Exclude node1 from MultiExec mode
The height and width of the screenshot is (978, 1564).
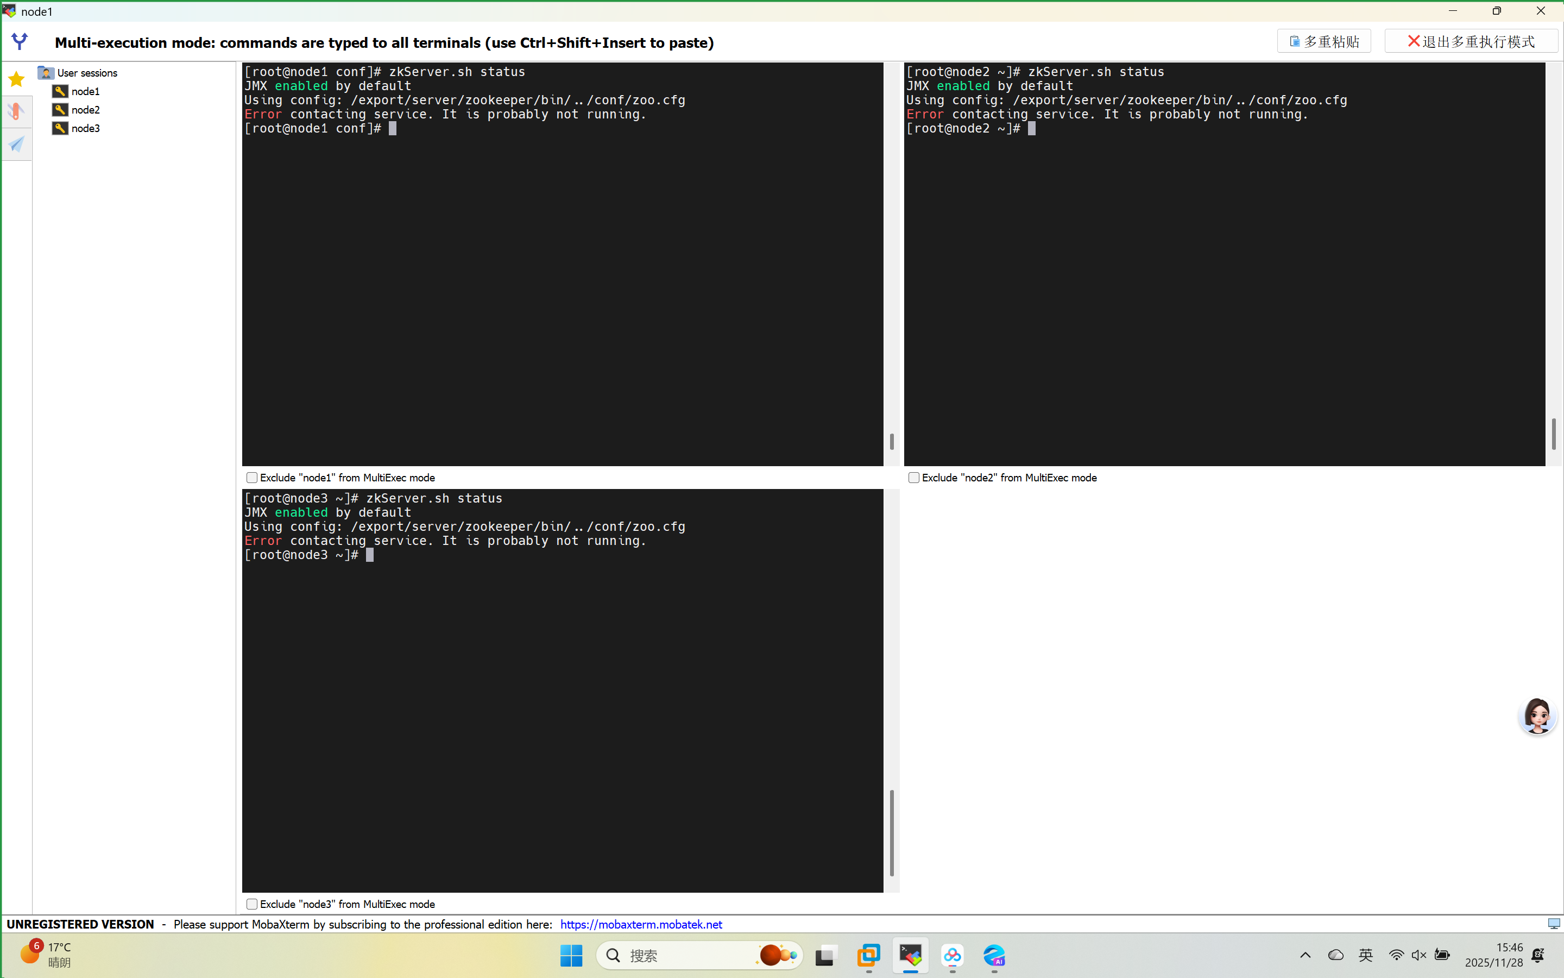click(x=252, y=478)
